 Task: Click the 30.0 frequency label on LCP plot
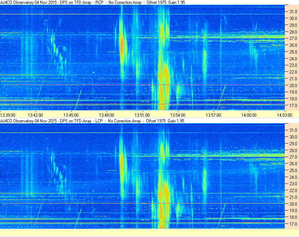293,137
